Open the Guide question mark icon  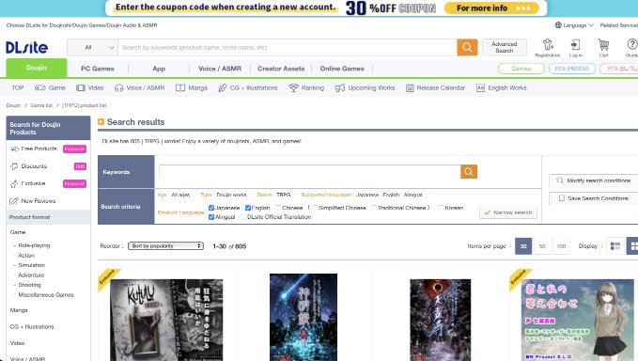pyautogui.click(x=632, y=44)
